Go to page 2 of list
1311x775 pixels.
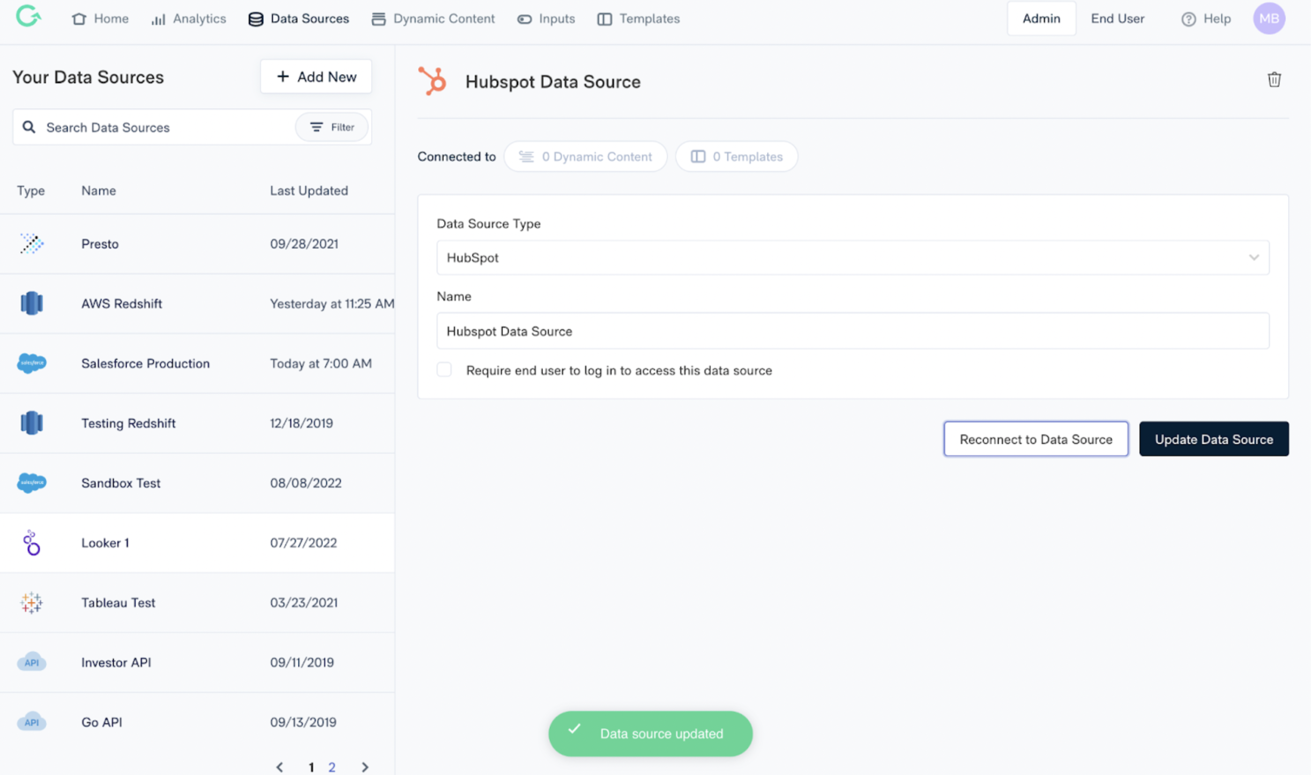tap(332, 767)
